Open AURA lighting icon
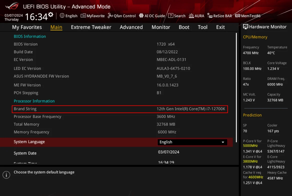Image resolution: width=292 pixels, height=196 pixels. tap(191, 16)
